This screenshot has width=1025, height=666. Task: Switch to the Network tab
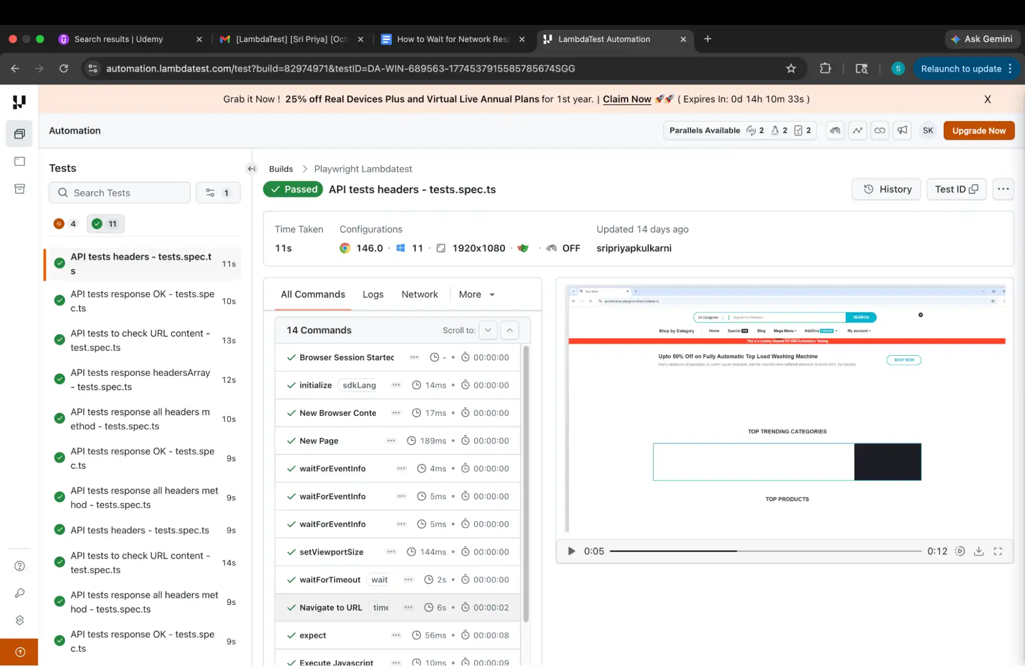pyautogui.click(x=419, y=294)
